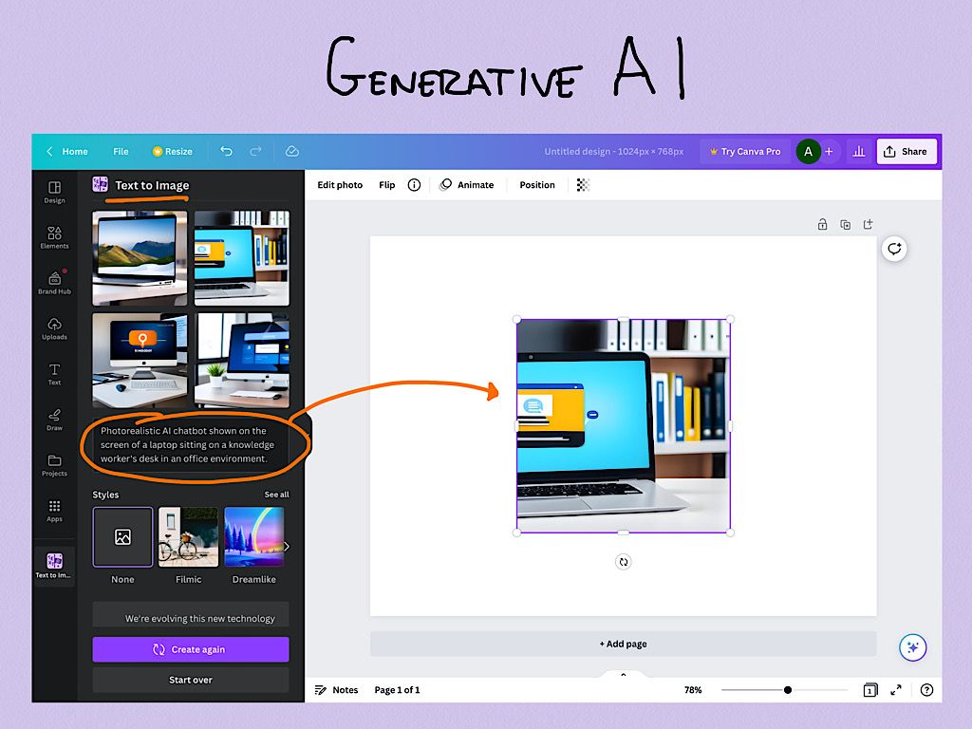This screenshot has width=972, height=729.
Task: Select the Draw tool in sidebar
Action: 54,420
